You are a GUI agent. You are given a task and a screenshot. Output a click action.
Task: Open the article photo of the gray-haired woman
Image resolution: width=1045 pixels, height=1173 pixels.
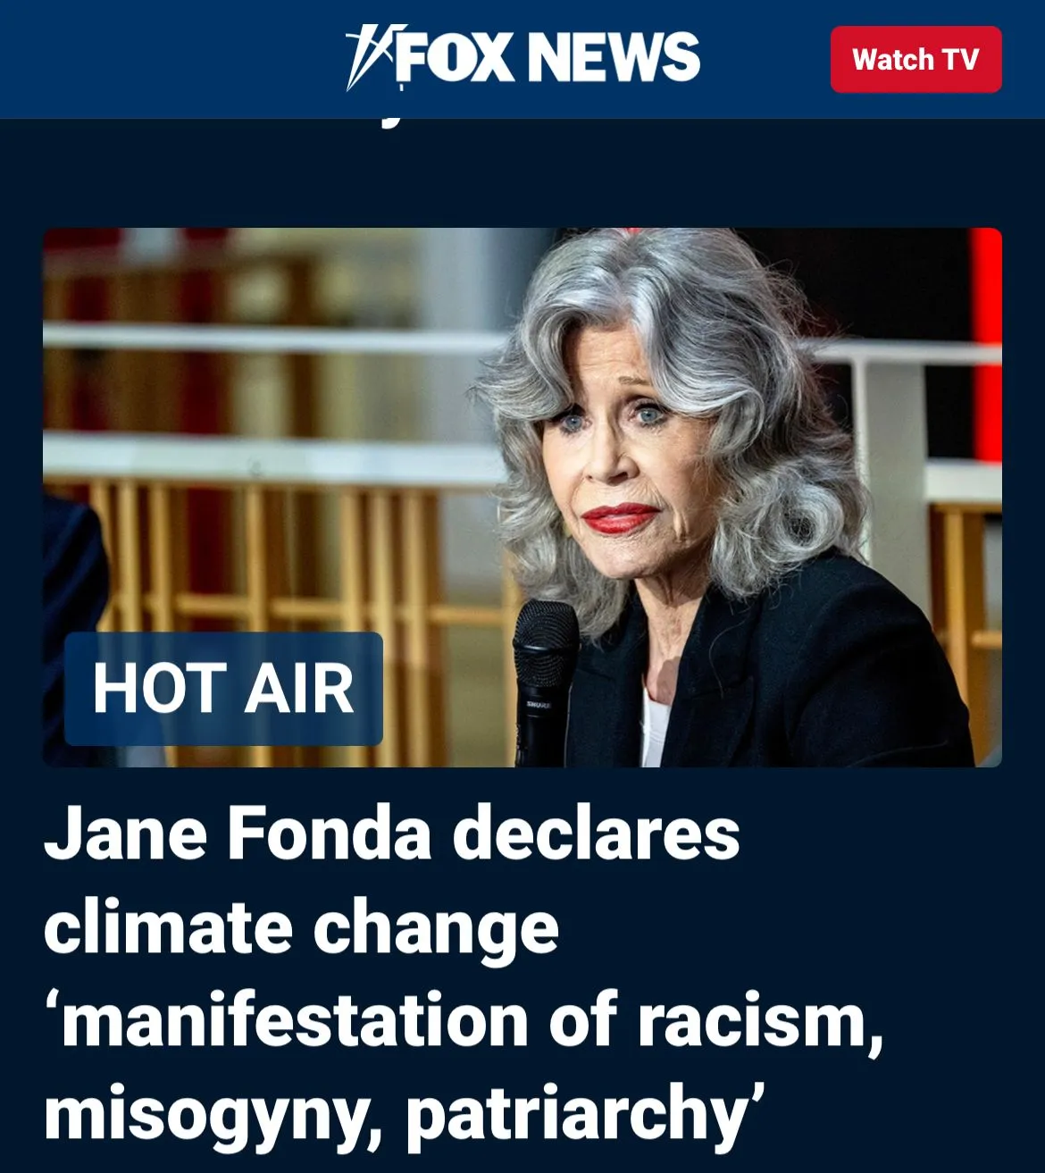522,498
